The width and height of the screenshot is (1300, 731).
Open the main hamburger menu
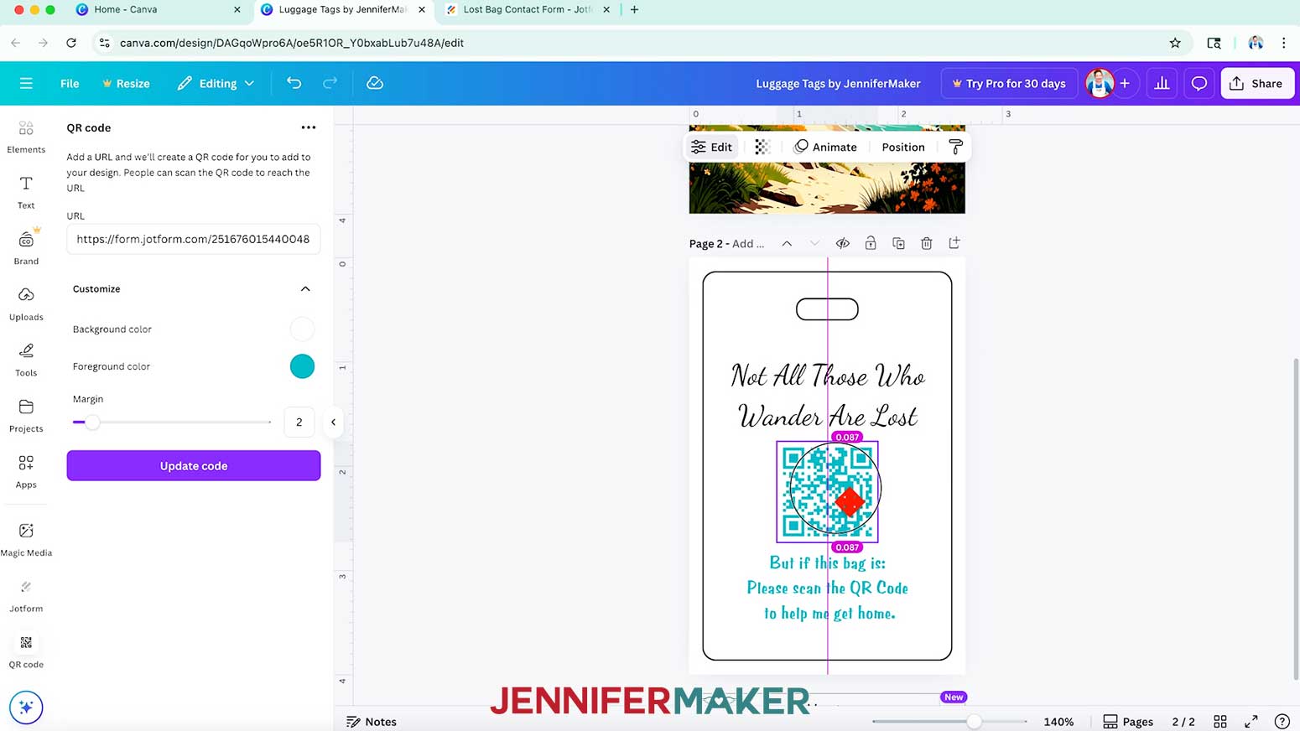26,83
